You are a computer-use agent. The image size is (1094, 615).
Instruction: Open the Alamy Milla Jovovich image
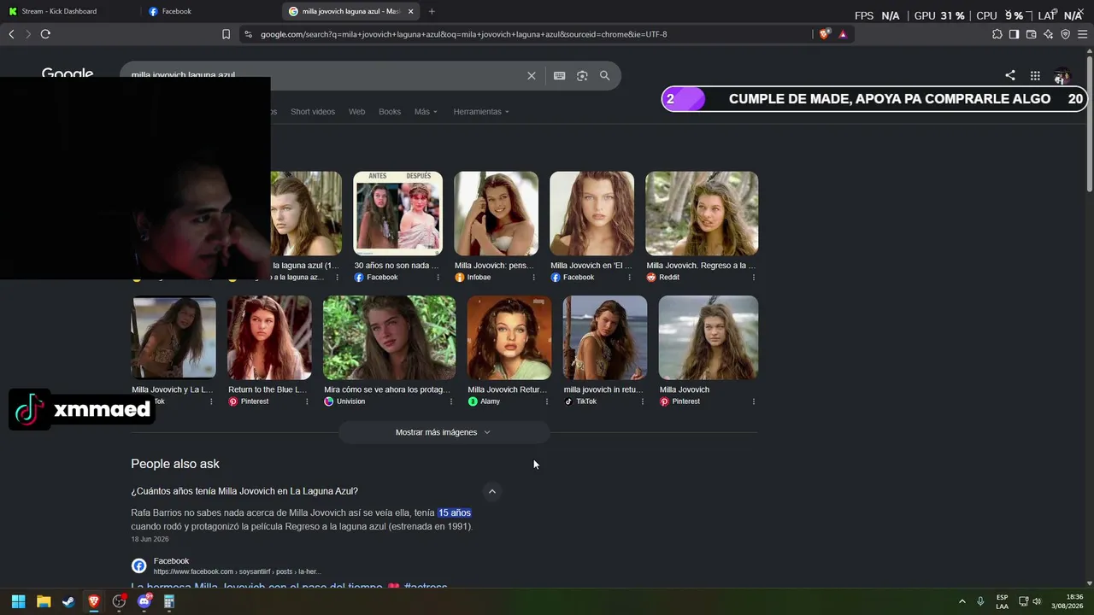point(509,337)
